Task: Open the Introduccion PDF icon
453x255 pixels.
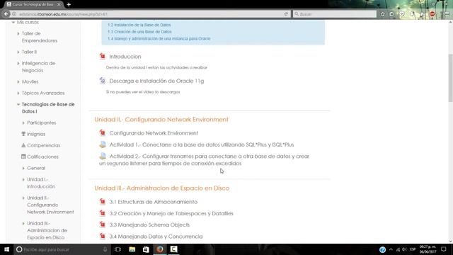Action: (x=102, y=56)
